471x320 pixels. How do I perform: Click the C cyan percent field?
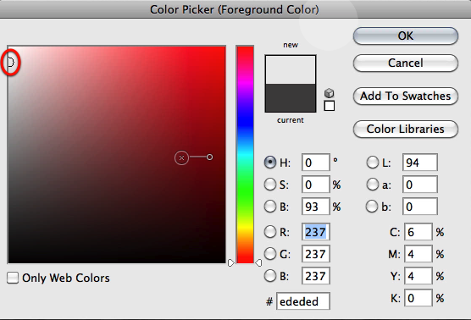(418, 232)
